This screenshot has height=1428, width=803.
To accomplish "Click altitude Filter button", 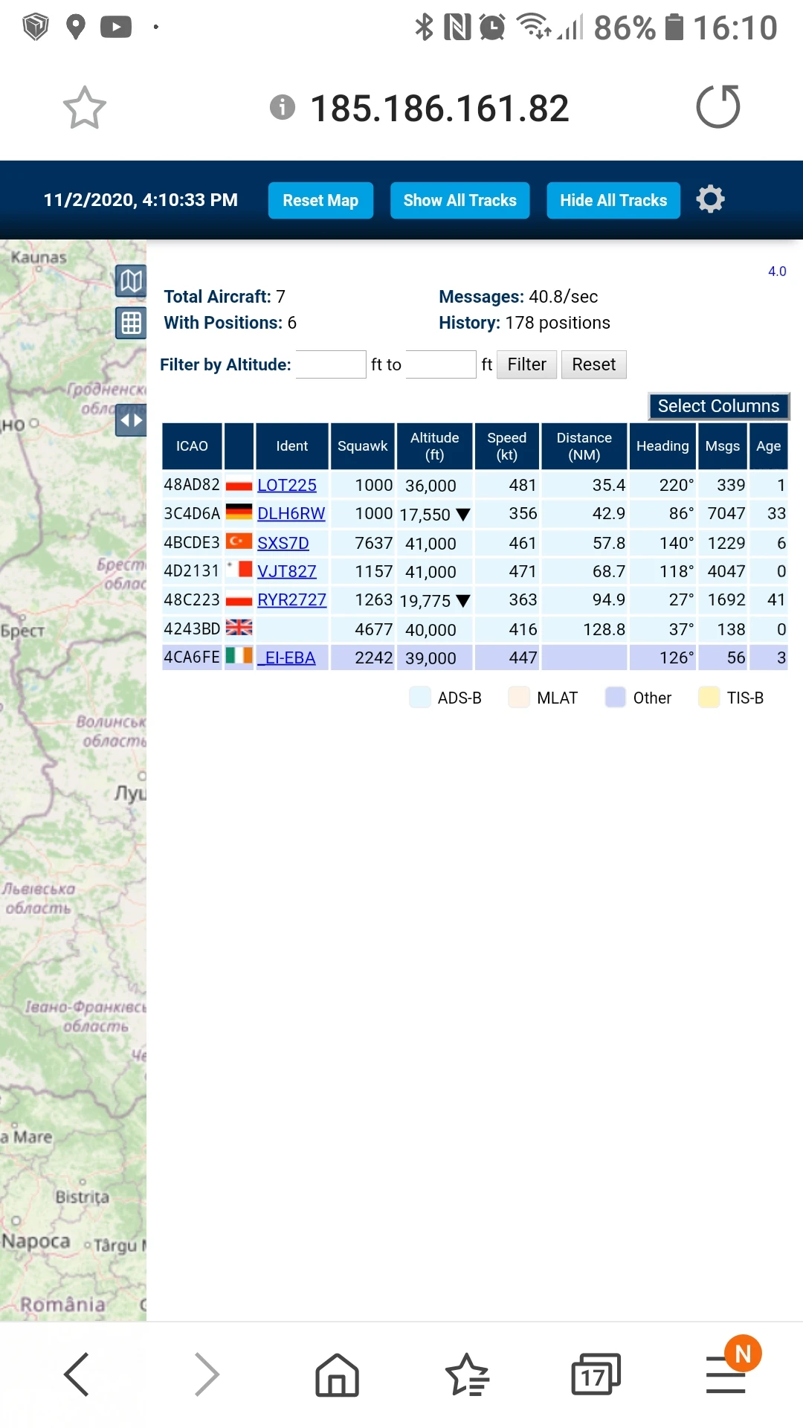I will pyautogui.click(x=526, y=364).
